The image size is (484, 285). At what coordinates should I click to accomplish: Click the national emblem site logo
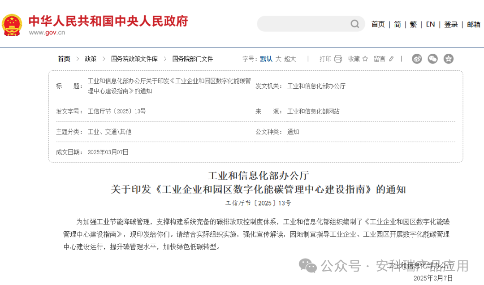click(13, 24)
